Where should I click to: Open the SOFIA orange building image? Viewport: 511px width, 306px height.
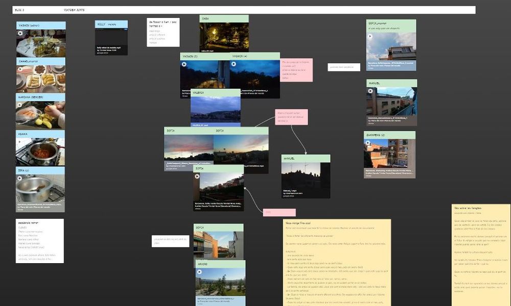point(218,245)
